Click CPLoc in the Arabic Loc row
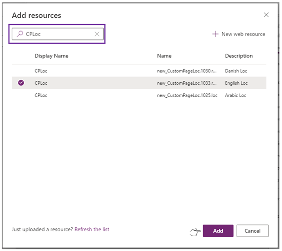The width and height of the screenshot is (282, 251). pyautogui.click(x=41, y=95)
